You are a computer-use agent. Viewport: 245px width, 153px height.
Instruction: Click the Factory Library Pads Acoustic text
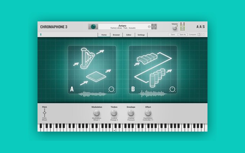pos(123,28)
